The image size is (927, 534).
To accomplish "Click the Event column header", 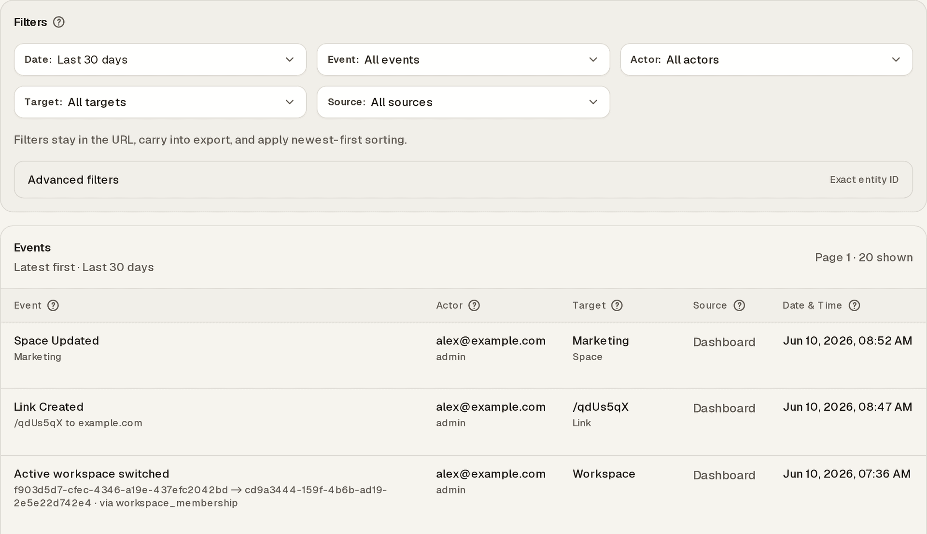I will click(x=28, y=305).
